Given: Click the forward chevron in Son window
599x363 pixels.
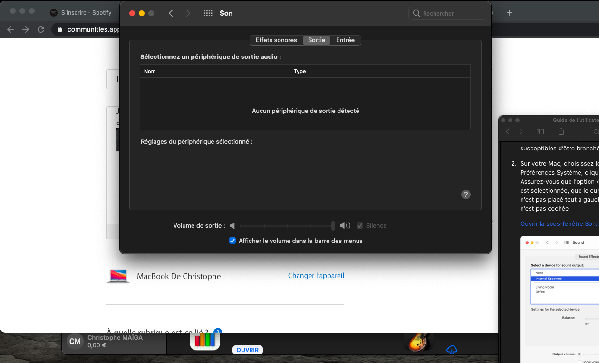Looking at the screenshot, I should 188,13.
